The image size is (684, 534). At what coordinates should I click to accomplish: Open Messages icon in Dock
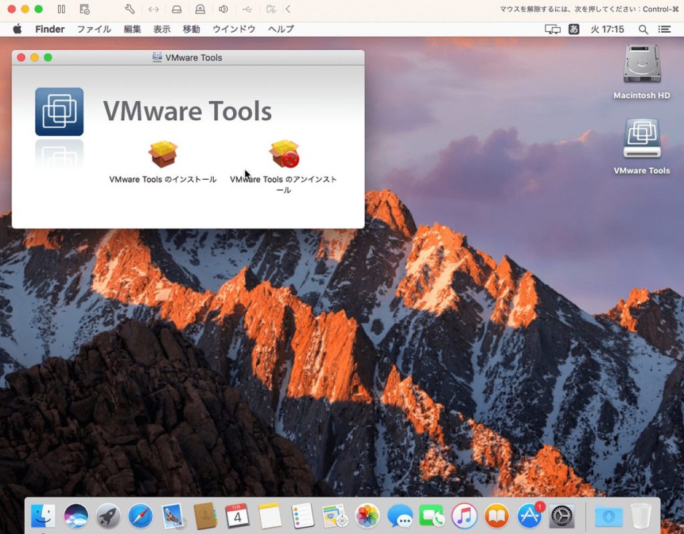click(x=399, y=516)
